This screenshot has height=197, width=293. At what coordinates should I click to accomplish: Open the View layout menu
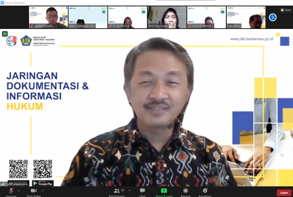tap(286, 10)
